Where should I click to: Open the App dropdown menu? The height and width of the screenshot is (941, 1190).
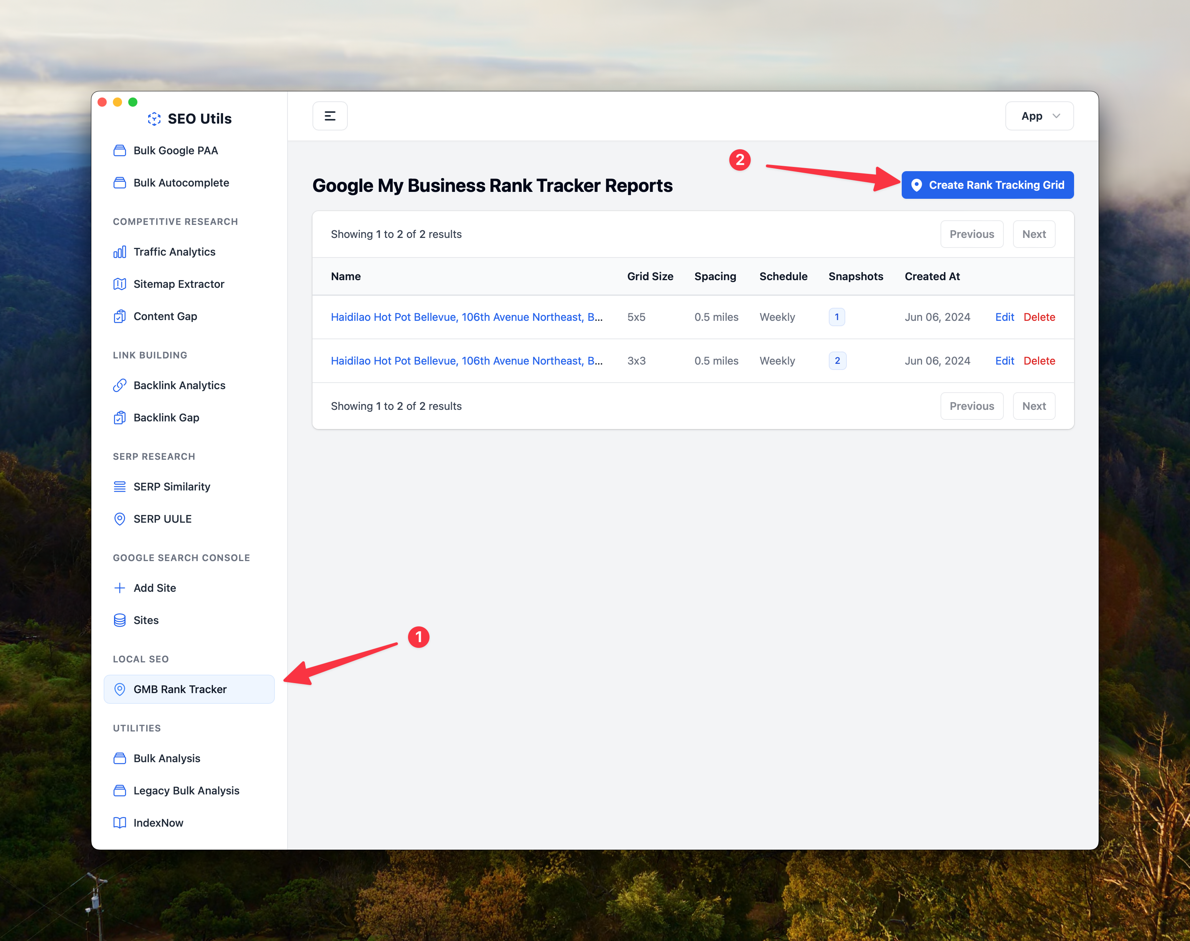[x=1039, y=116]
